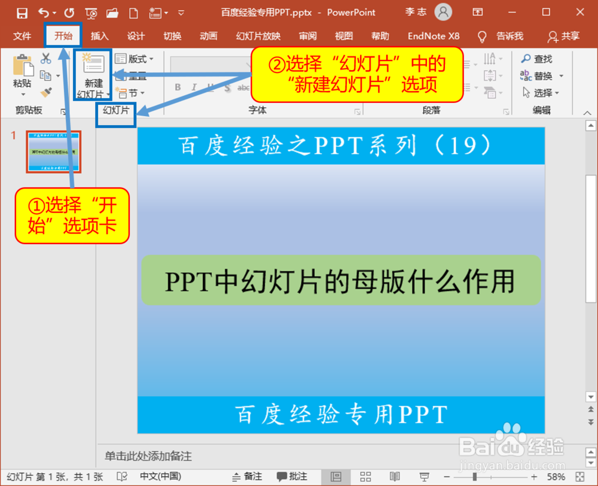
Task: Click the account avatar icon
Action: tap(443, 12)
